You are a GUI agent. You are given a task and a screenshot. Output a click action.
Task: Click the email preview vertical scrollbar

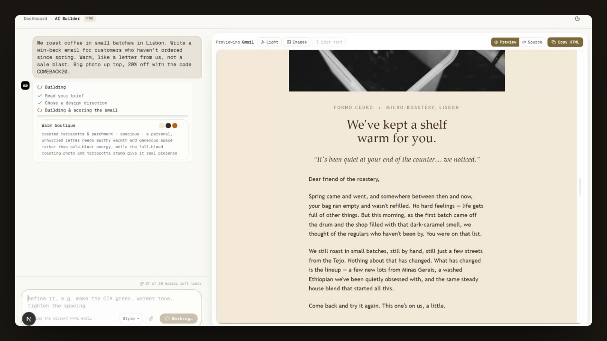click(580, 187)
